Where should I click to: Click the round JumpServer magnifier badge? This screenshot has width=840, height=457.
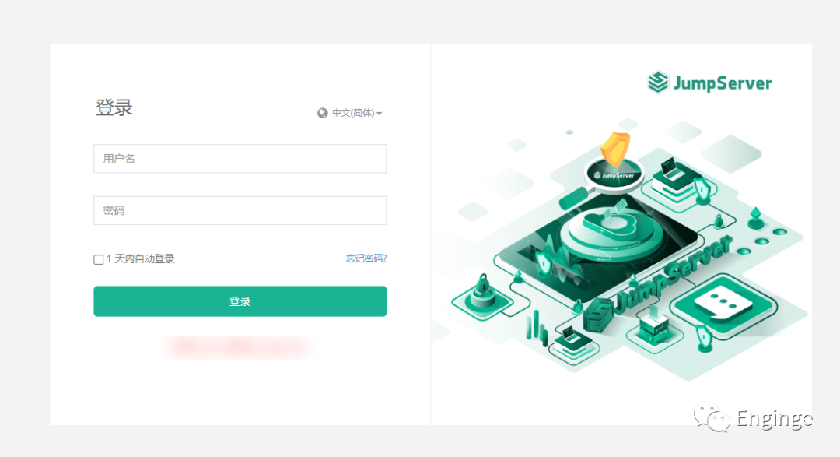[x=614, y=175]
